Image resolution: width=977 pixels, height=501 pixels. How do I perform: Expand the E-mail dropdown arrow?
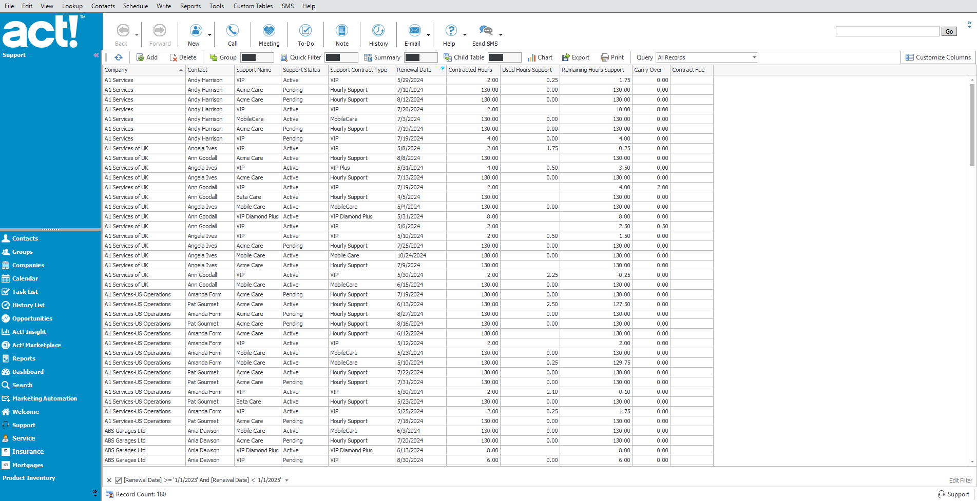coord(428,35)
